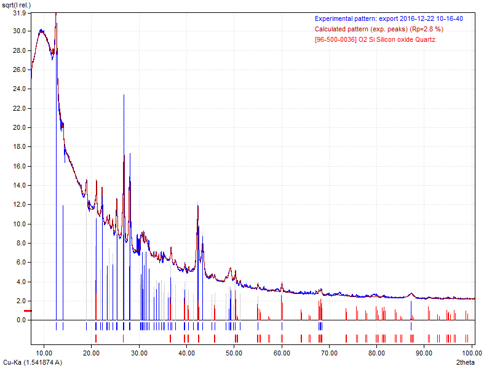
Task: Click the 90.00 x-axis tick label
Action: pos(424,353)
